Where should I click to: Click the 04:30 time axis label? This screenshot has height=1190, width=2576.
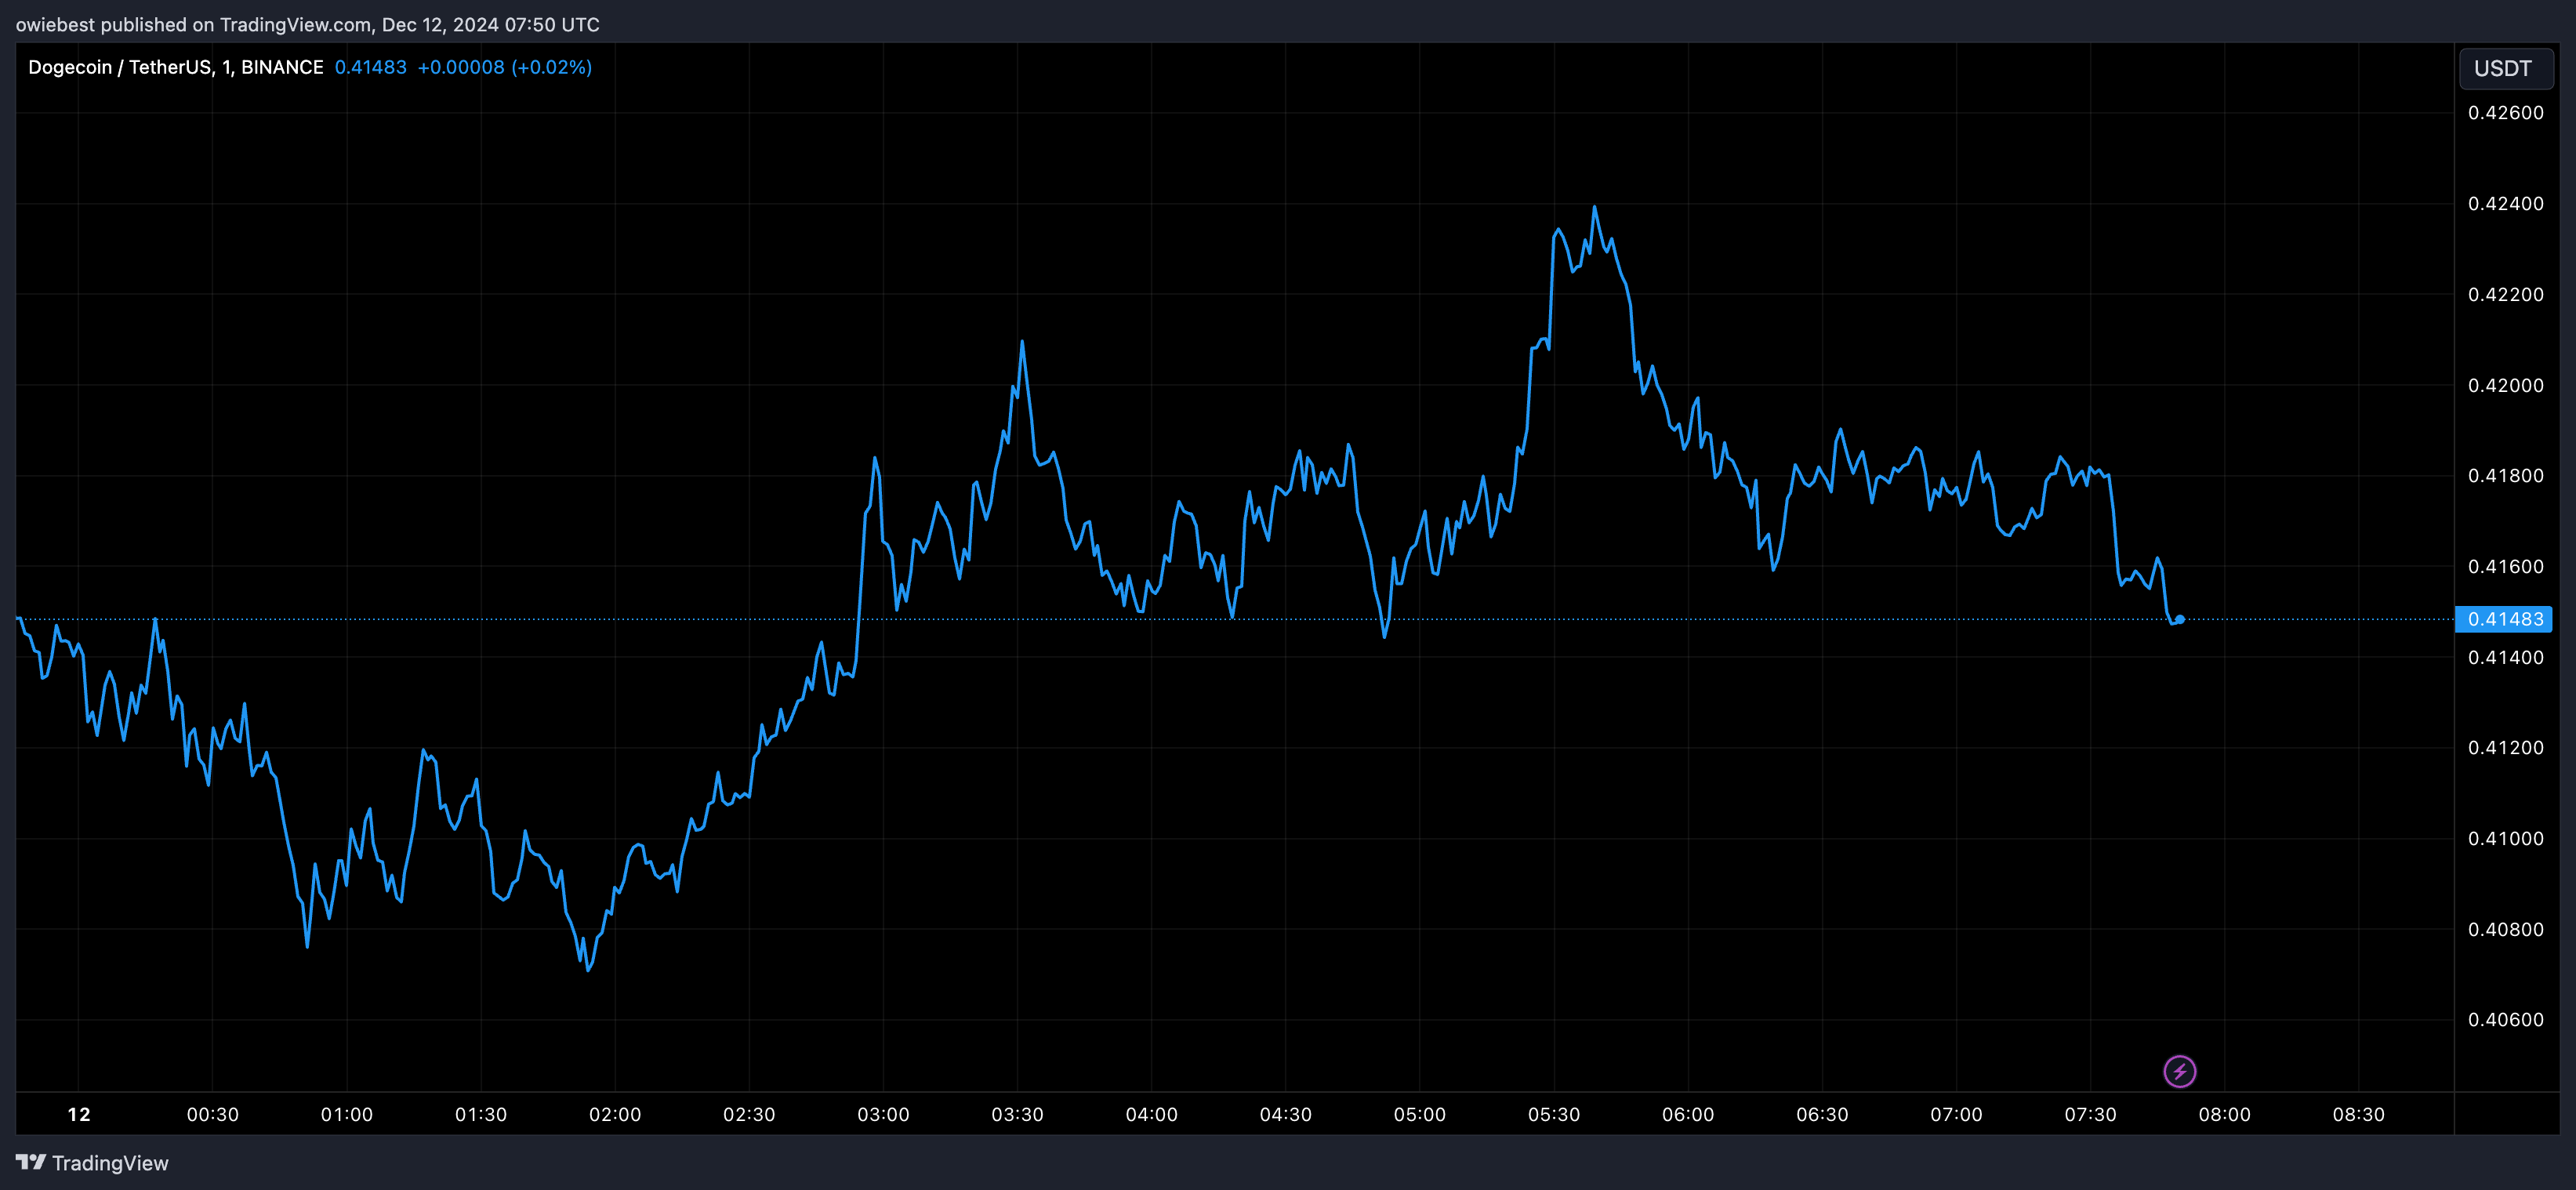[1285, 1114]
